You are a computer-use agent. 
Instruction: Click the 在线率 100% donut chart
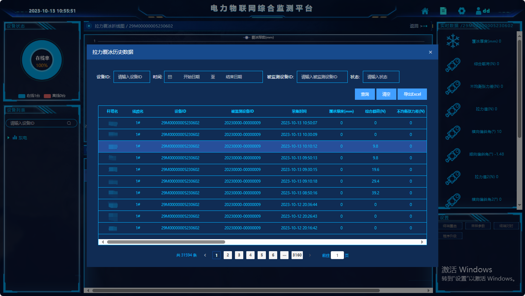(x=41, y=60)
